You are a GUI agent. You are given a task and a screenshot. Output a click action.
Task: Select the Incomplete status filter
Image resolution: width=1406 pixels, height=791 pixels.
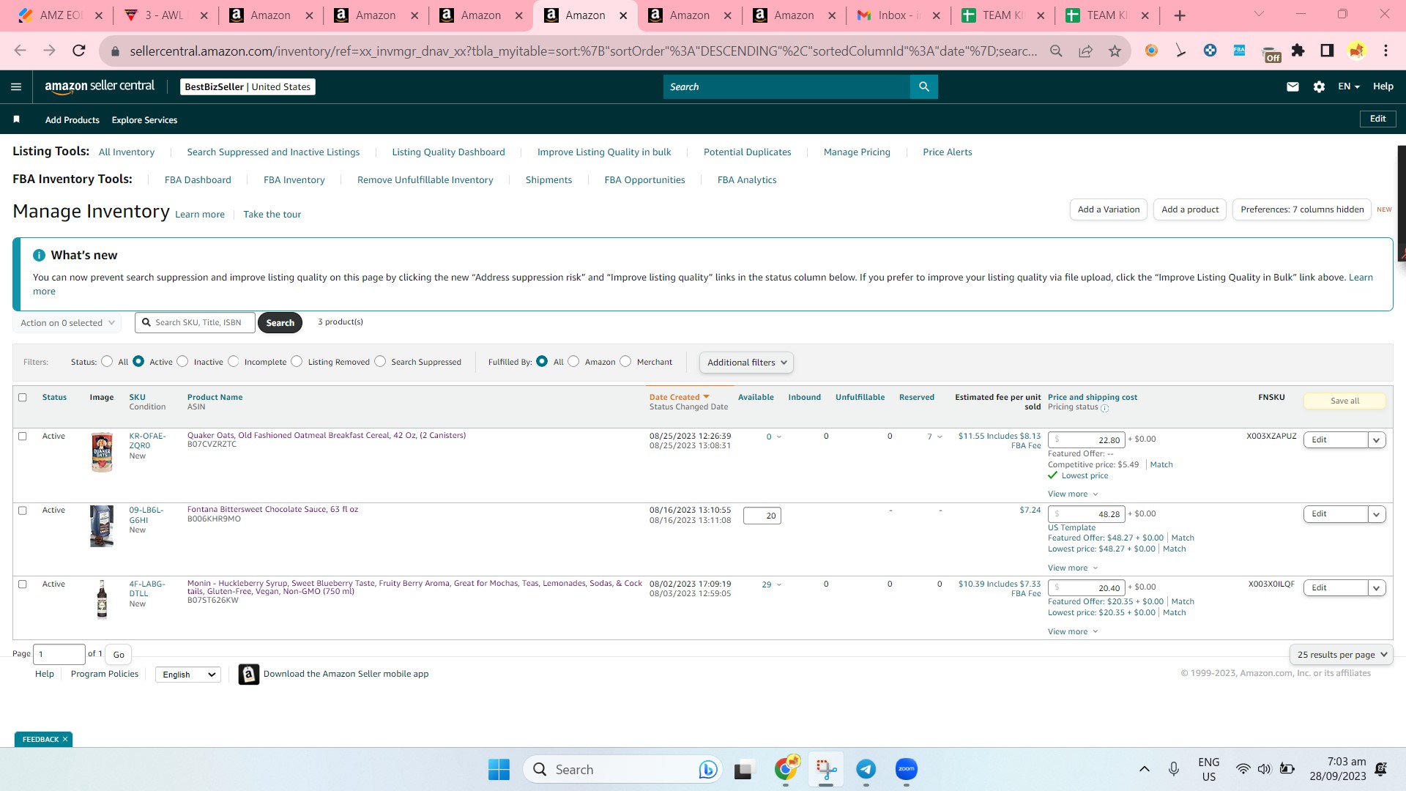point(233,361)
